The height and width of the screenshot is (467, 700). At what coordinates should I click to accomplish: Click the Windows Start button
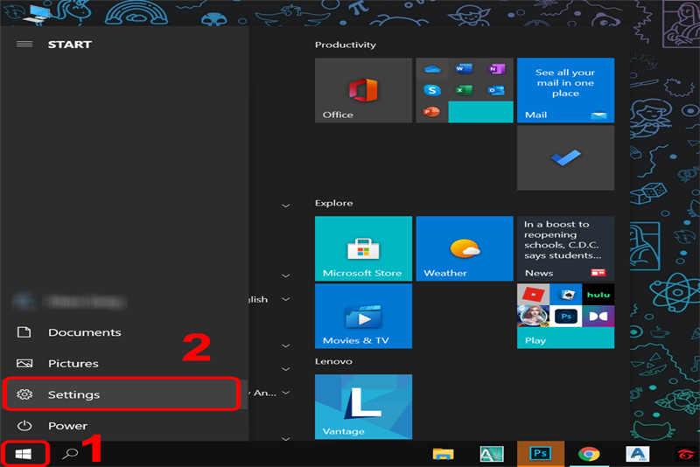coord(24,454)
